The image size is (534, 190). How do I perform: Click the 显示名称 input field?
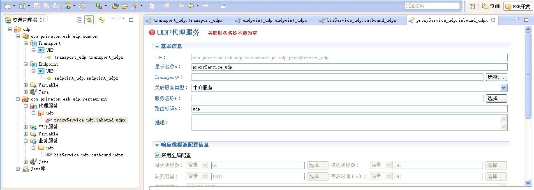pos(349,67)
